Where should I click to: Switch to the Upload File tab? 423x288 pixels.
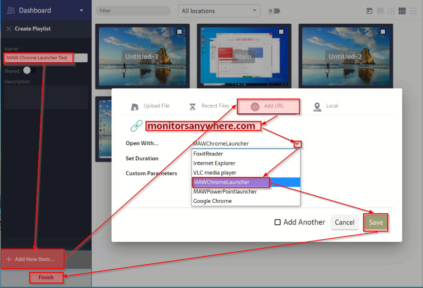point(150,106)
